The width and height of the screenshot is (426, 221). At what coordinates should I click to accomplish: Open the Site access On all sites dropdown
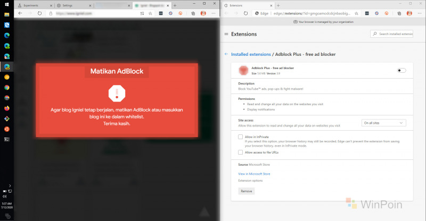coord(383,123)
